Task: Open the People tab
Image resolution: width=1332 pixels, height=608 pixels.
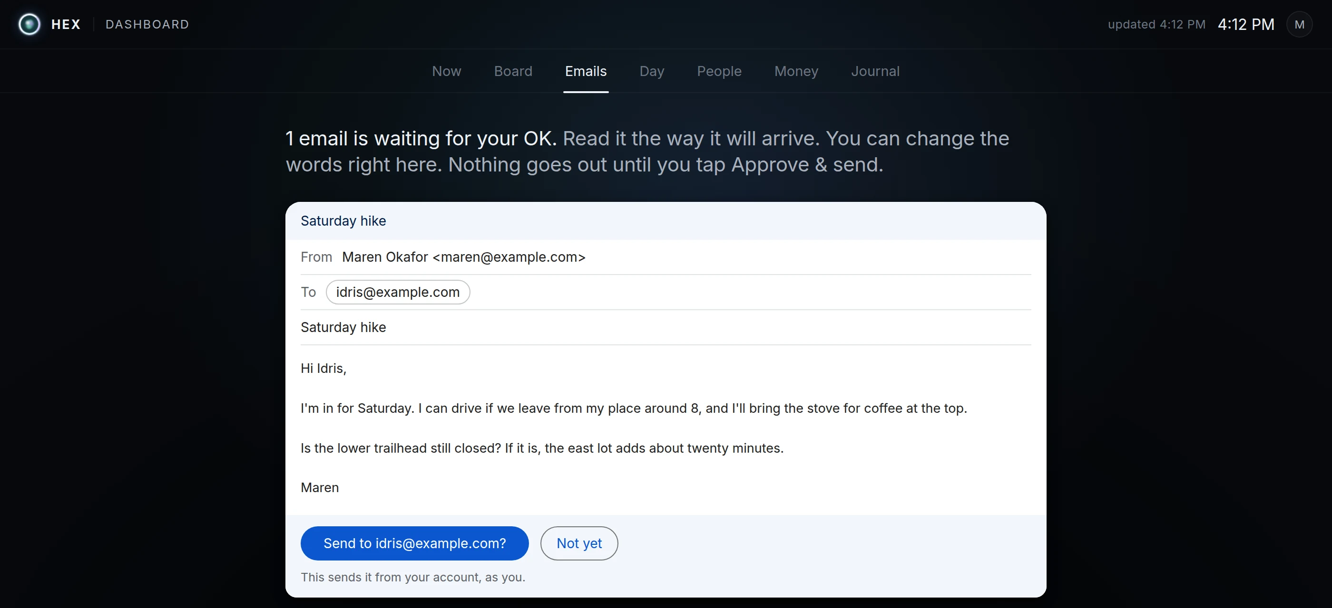Action: [x=719, y=71]
